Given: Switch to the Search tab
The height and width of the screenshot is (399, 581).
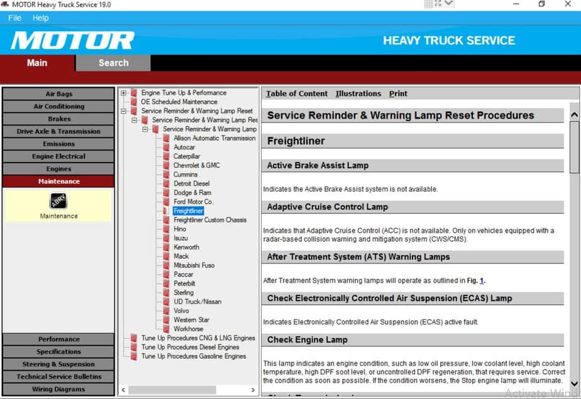Looking at the screenshot, I should [113, 63].
